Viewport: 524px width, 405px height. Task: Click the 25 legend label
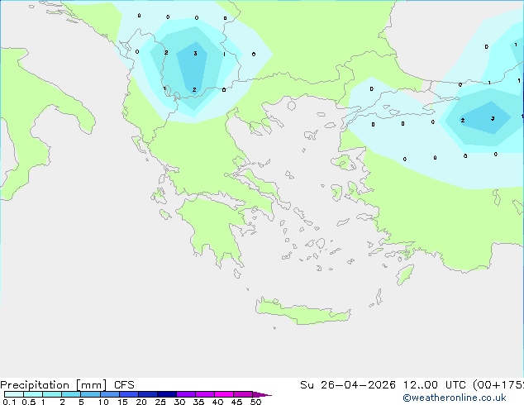160,402
